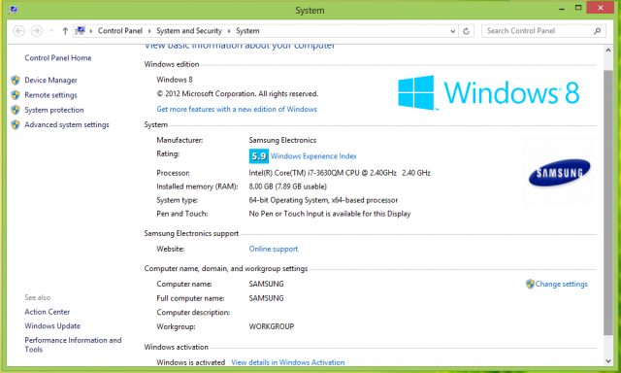Click the Forward navigation arrow
Viewport: 621px width, 373px height.
pyautogui.click(x=37, y=31)
